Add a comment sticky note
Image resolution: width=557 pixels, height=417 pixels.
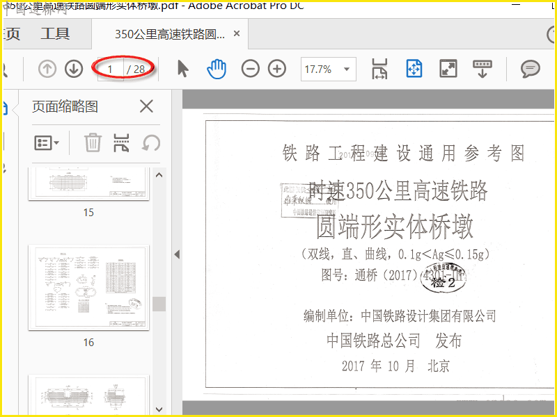[531, 68]
